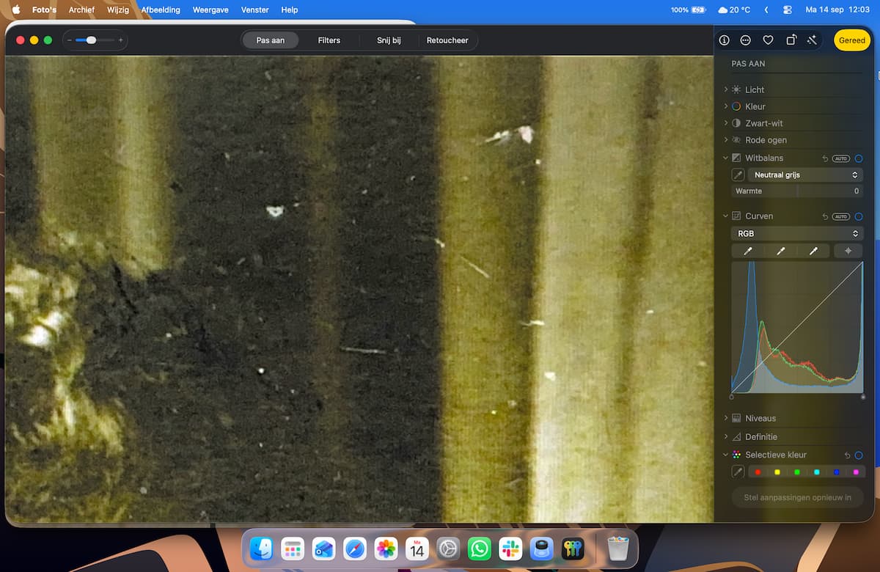Screen dimensions: 880x572
Task: Undo the Selectieve kleur adjustment
Action: click(x=847, y=455)
